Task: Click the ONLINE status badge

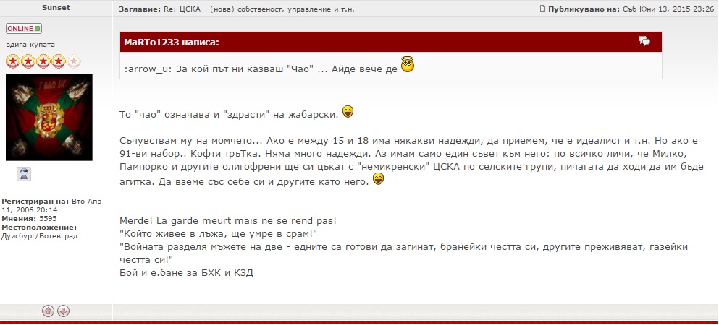Action: (24, 29)
